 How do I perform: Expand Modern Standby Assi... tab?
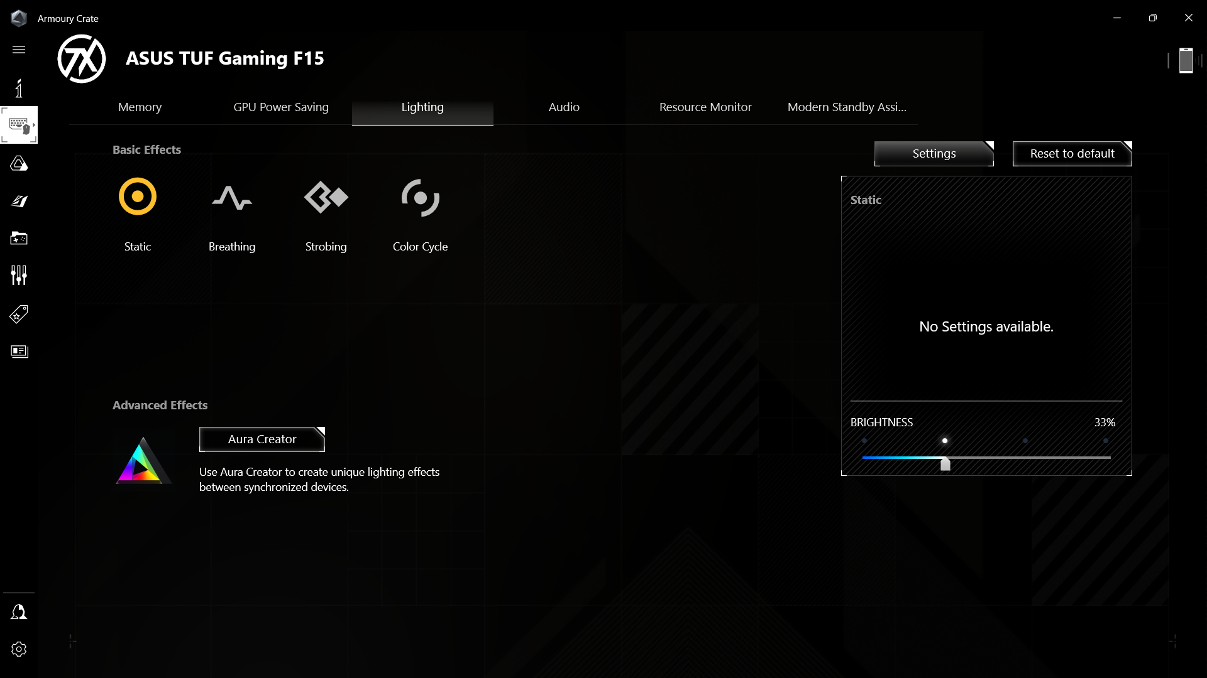point(847,106)
